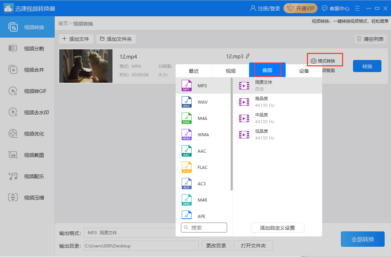Switch to the 视频去水印 tool
This screenshot has height=257, width=391.
(x=27, y=113)
